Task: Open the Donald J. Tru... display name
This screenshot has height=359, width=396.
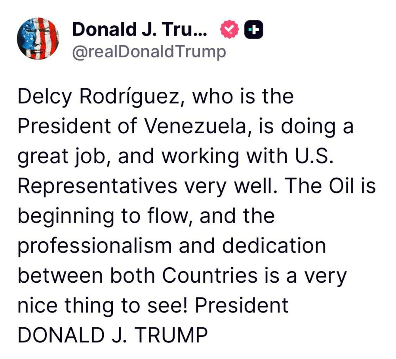Action: tap(139, 30)
